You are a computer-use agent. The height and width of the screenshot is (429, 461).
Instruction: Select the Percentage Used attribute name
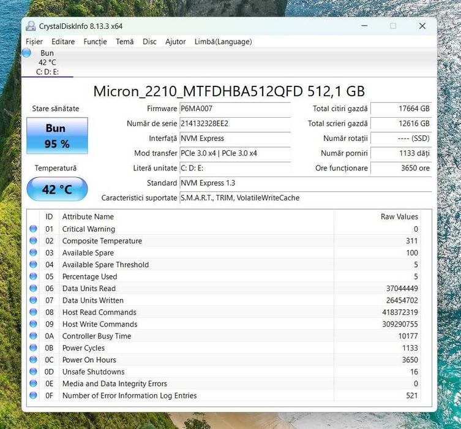[89, 276]
